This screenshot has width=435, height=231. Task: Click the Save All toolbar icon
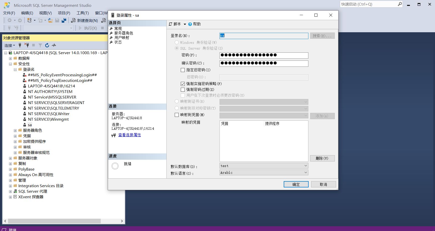[x=64, y=20]
